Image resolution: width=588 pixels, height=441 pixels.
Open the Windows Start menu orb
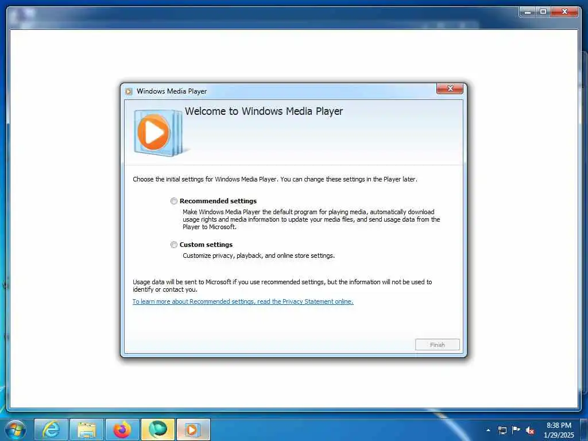tap(16, 430)
